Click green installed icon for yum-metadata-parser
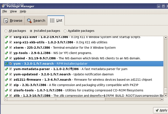 pos(7,69)
